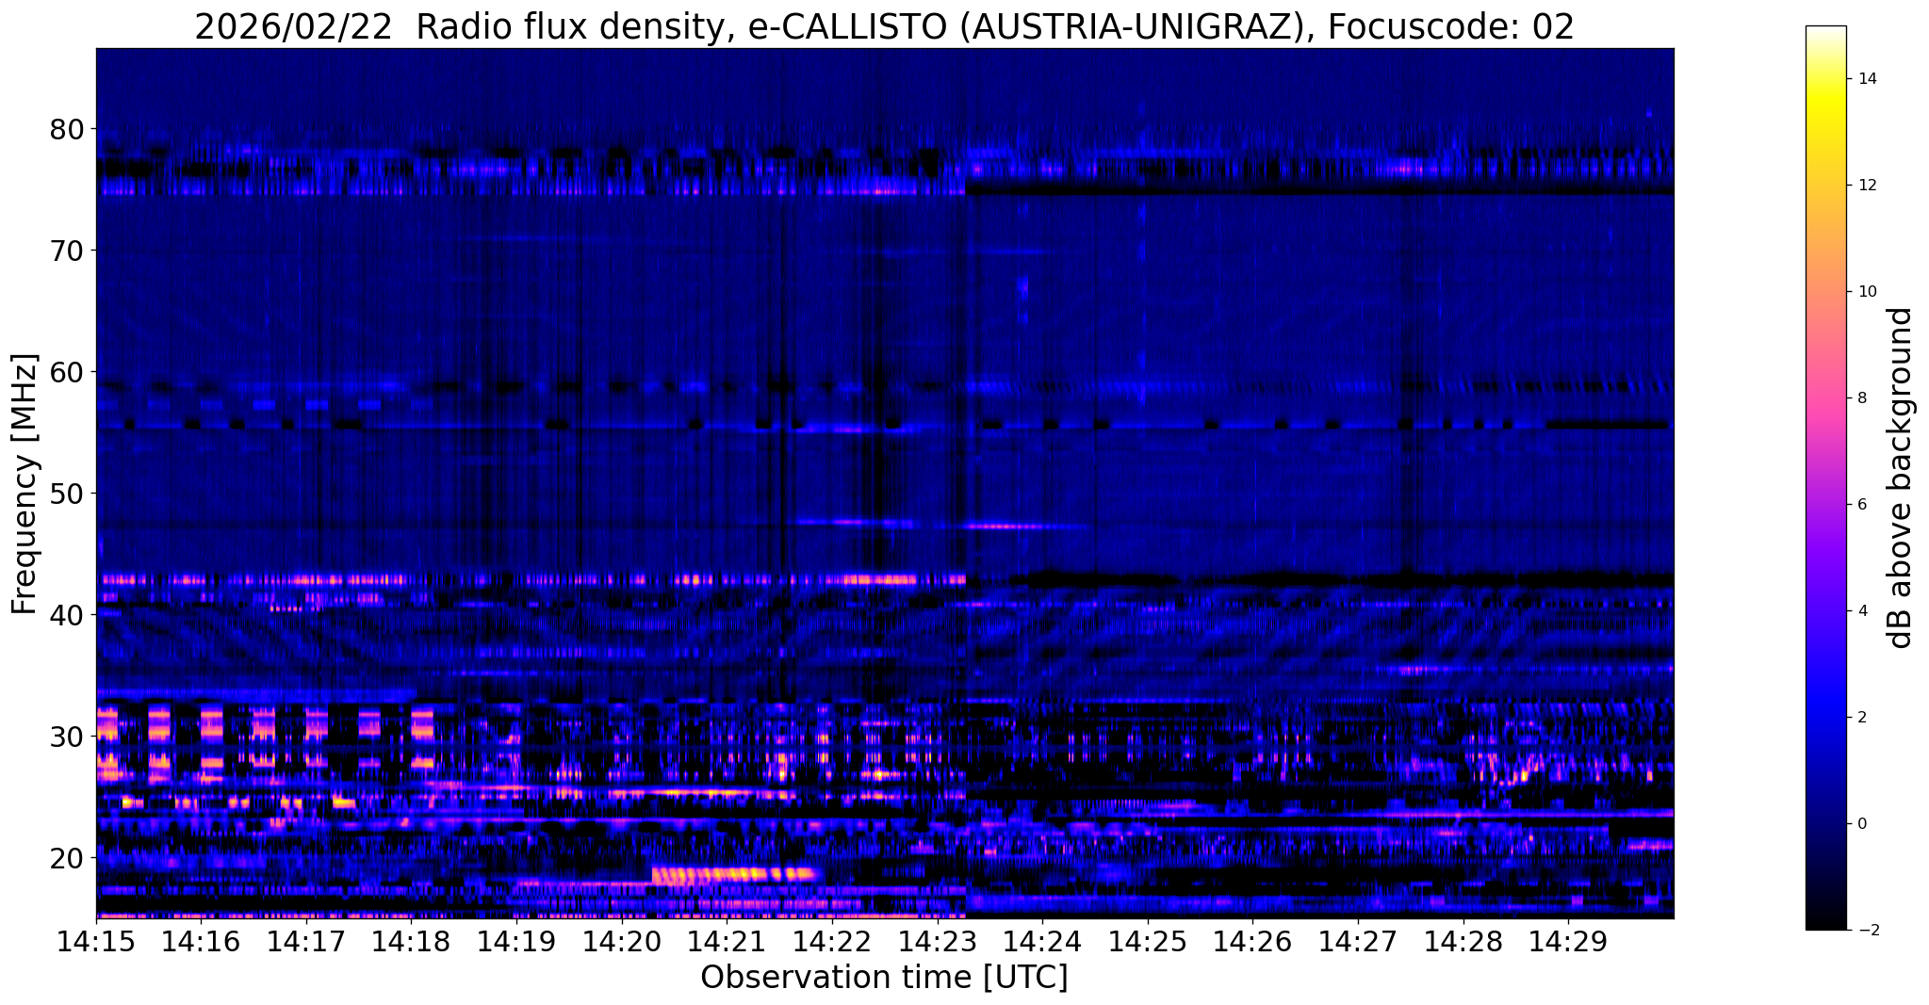Click the 20 MHz frequency tick label

(66, 858)
